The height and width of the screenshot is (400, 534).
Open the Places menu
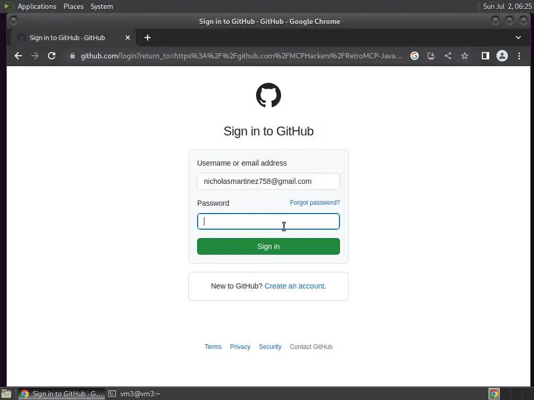coord(74,6)
